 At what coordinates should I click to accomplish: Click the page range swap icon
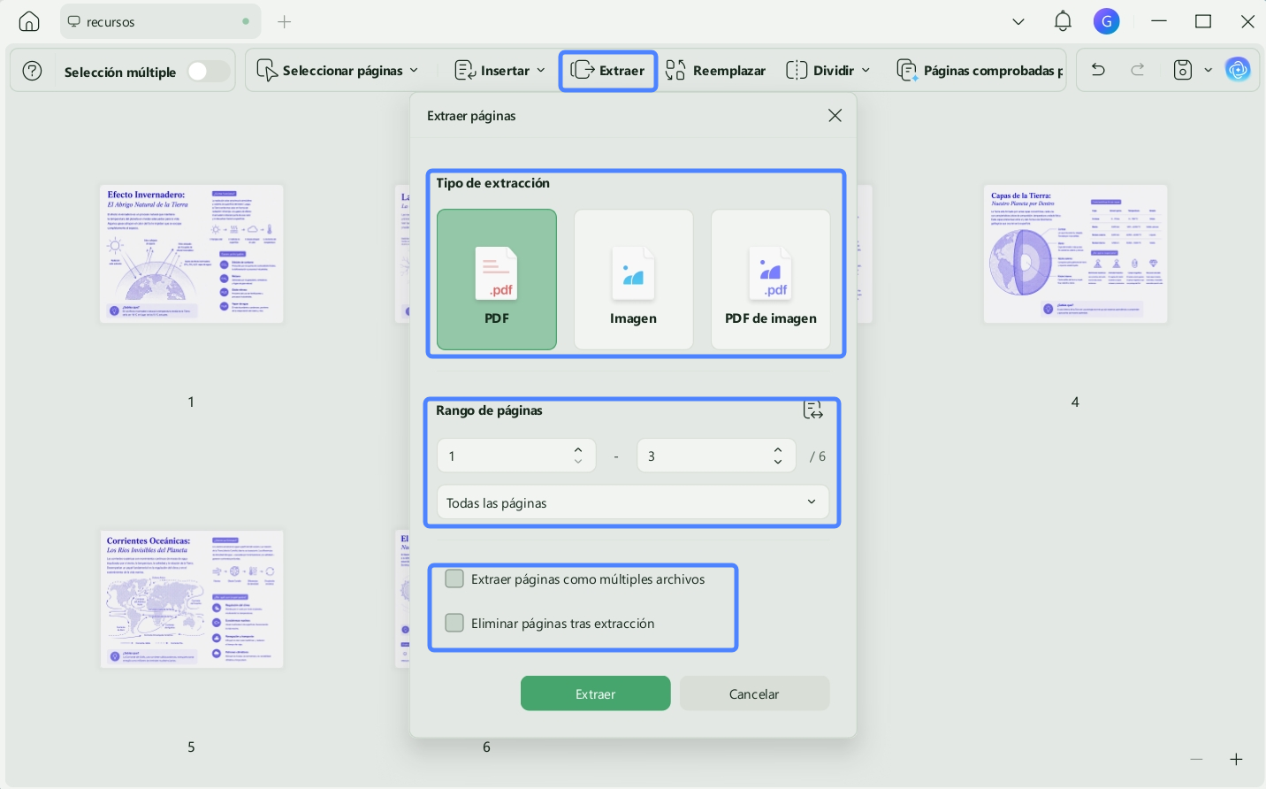812,410
